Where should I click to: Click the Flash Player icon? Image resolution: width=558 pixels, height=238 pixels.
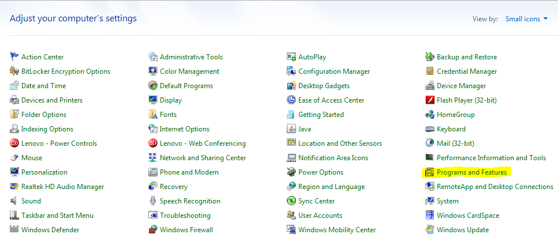tap(430, 100)
